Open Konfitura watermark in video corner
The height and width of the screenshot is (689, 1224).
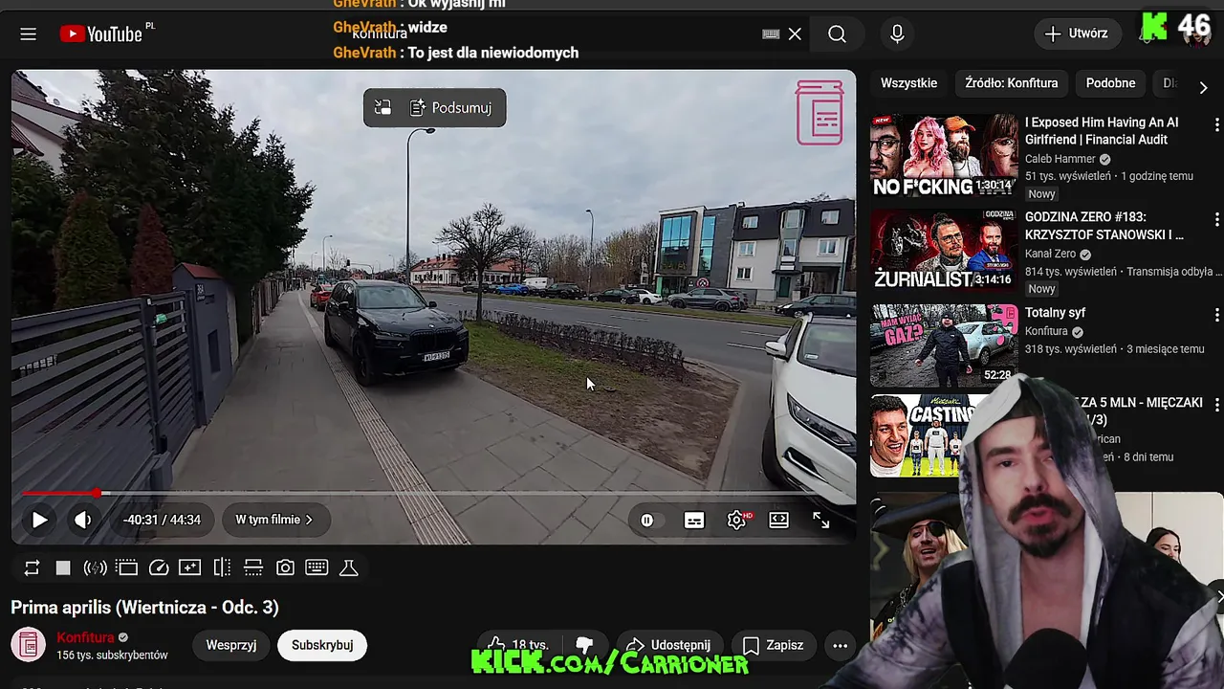pos(820,113)
